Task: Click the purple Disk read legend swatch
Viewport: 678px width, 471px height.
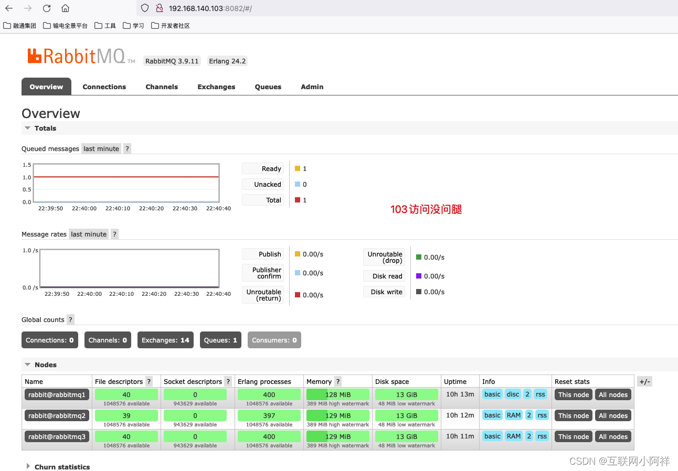Action: tap(419, 276)
